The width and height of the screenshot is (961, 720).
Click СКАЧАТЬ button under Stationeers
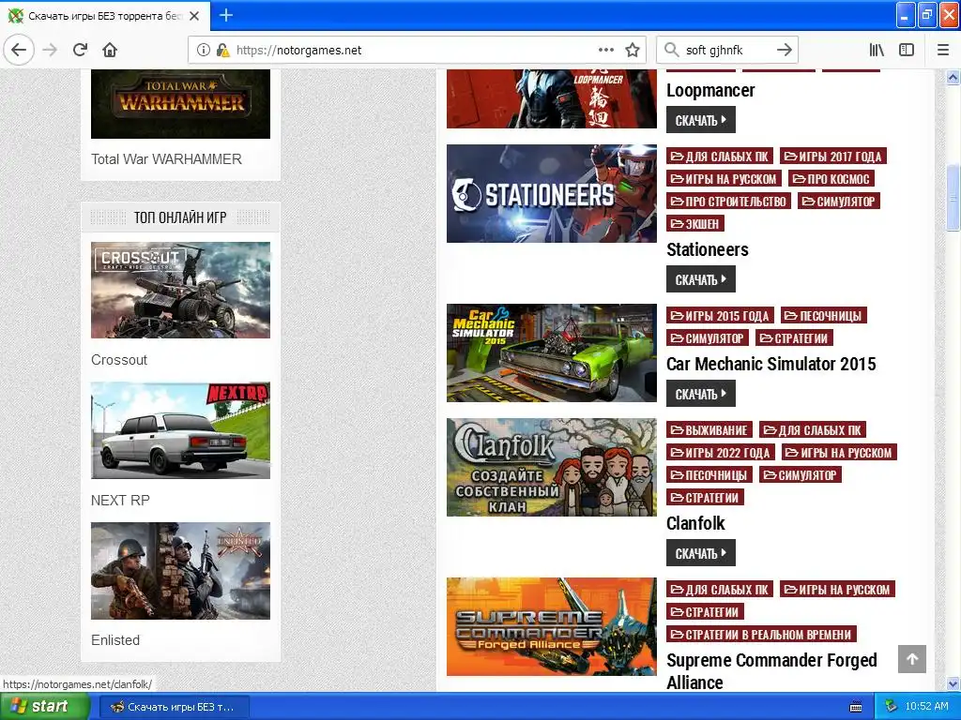click(700, 279)
